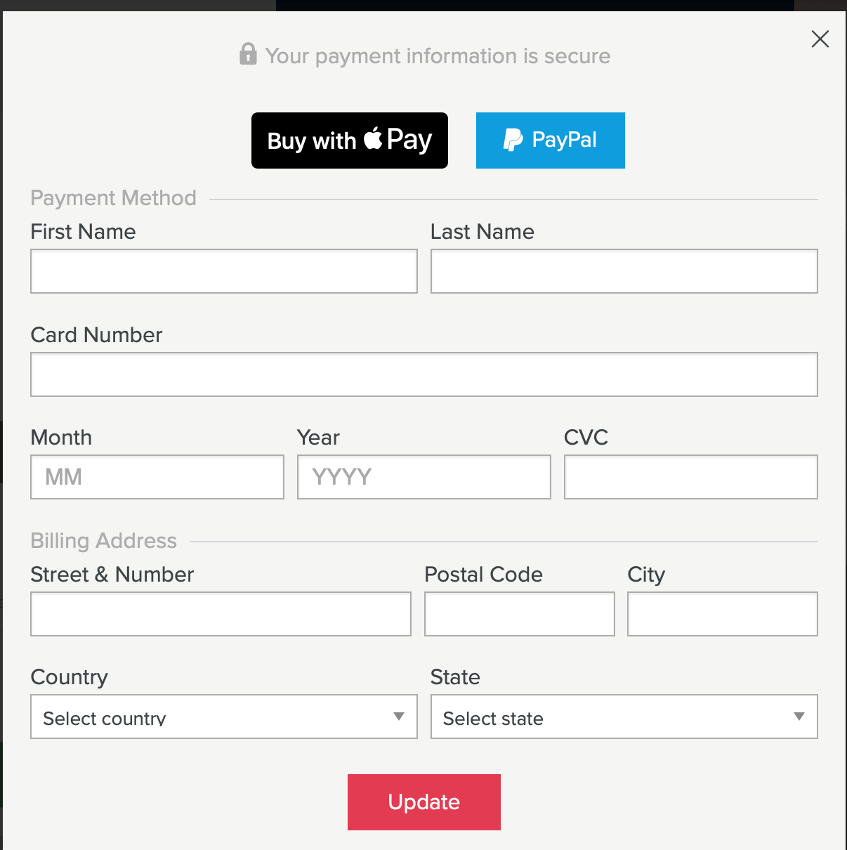The width and height of the screenshot is (847, 850).
Task: Pay using the PayPal button
Action: pos(551,140)
